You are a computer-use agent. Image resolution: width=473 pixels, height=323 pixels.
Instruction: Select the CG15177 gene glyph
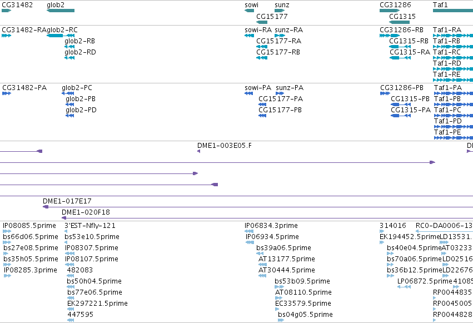(262, 22)
